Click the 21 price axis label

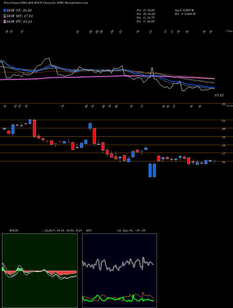pos(223,121)
